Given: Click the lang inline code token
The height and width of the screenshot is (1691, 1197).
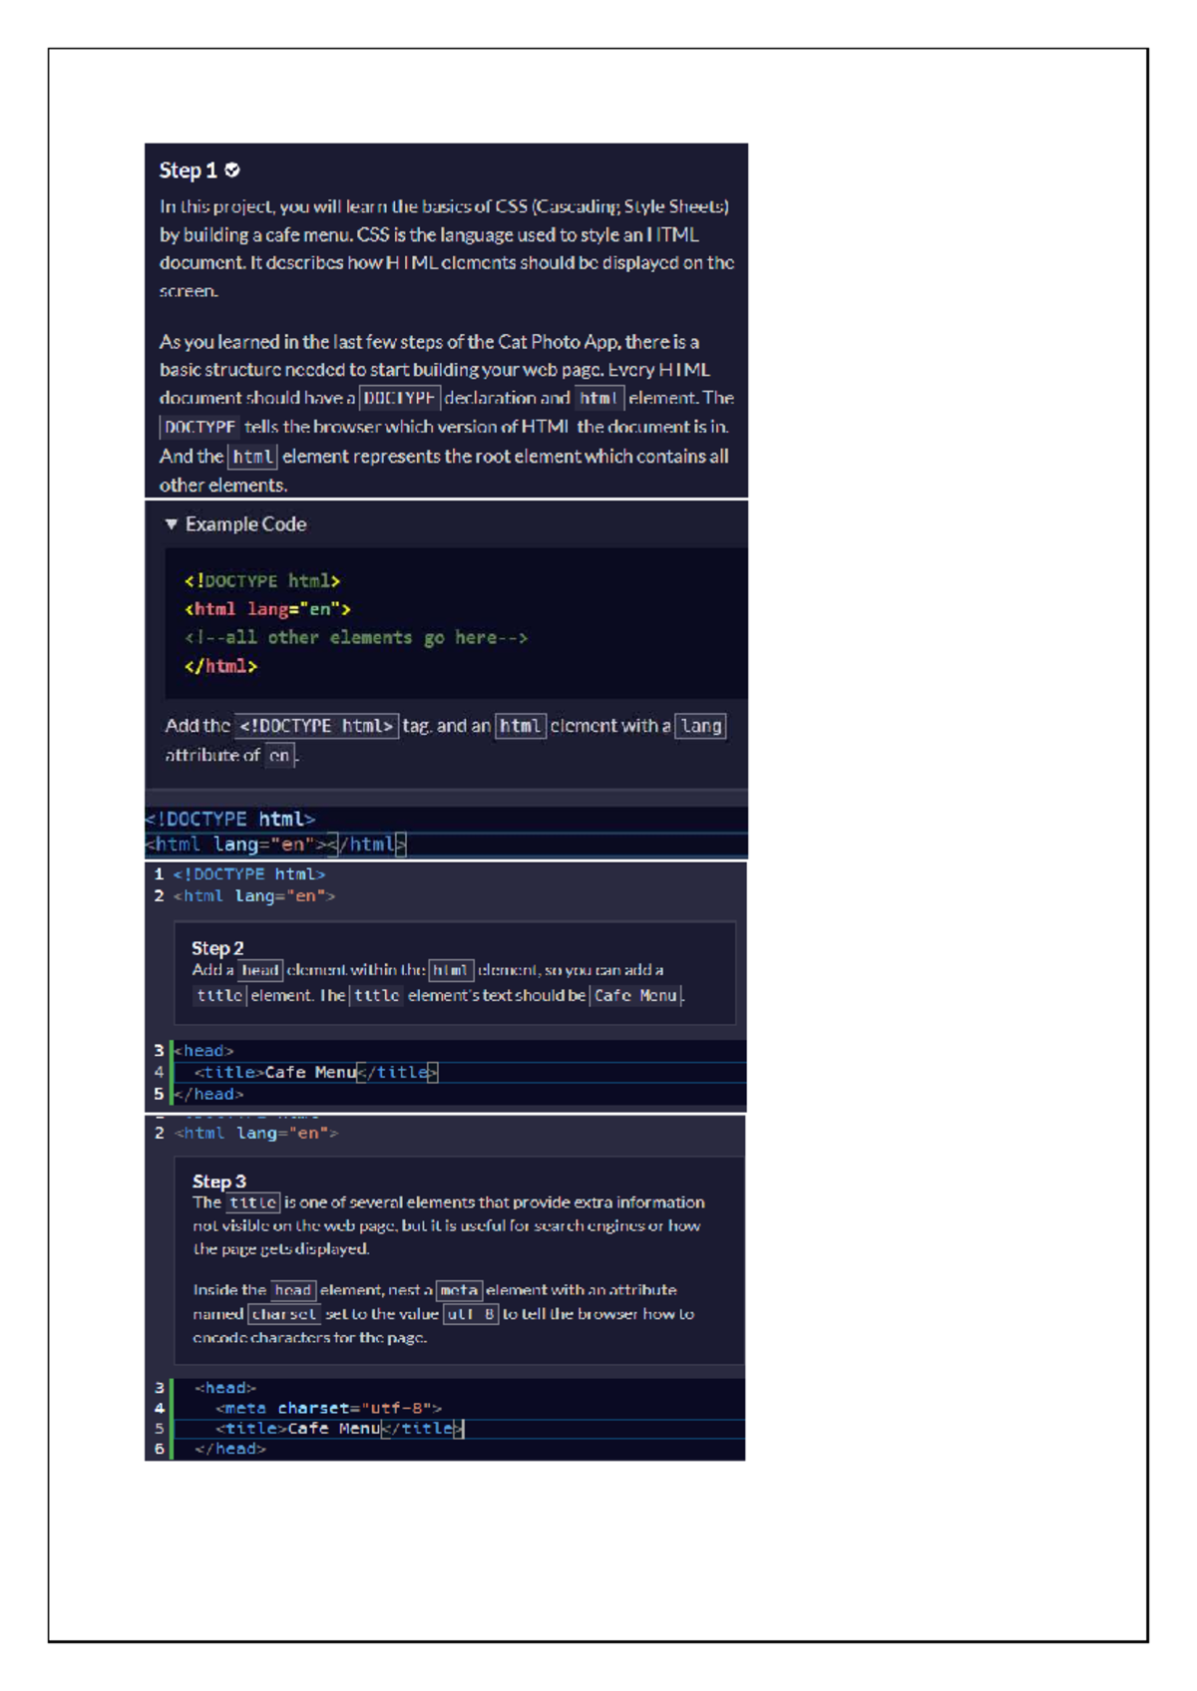Looking at the screenshot, I should pyautogui.click(x=701, y=726).
